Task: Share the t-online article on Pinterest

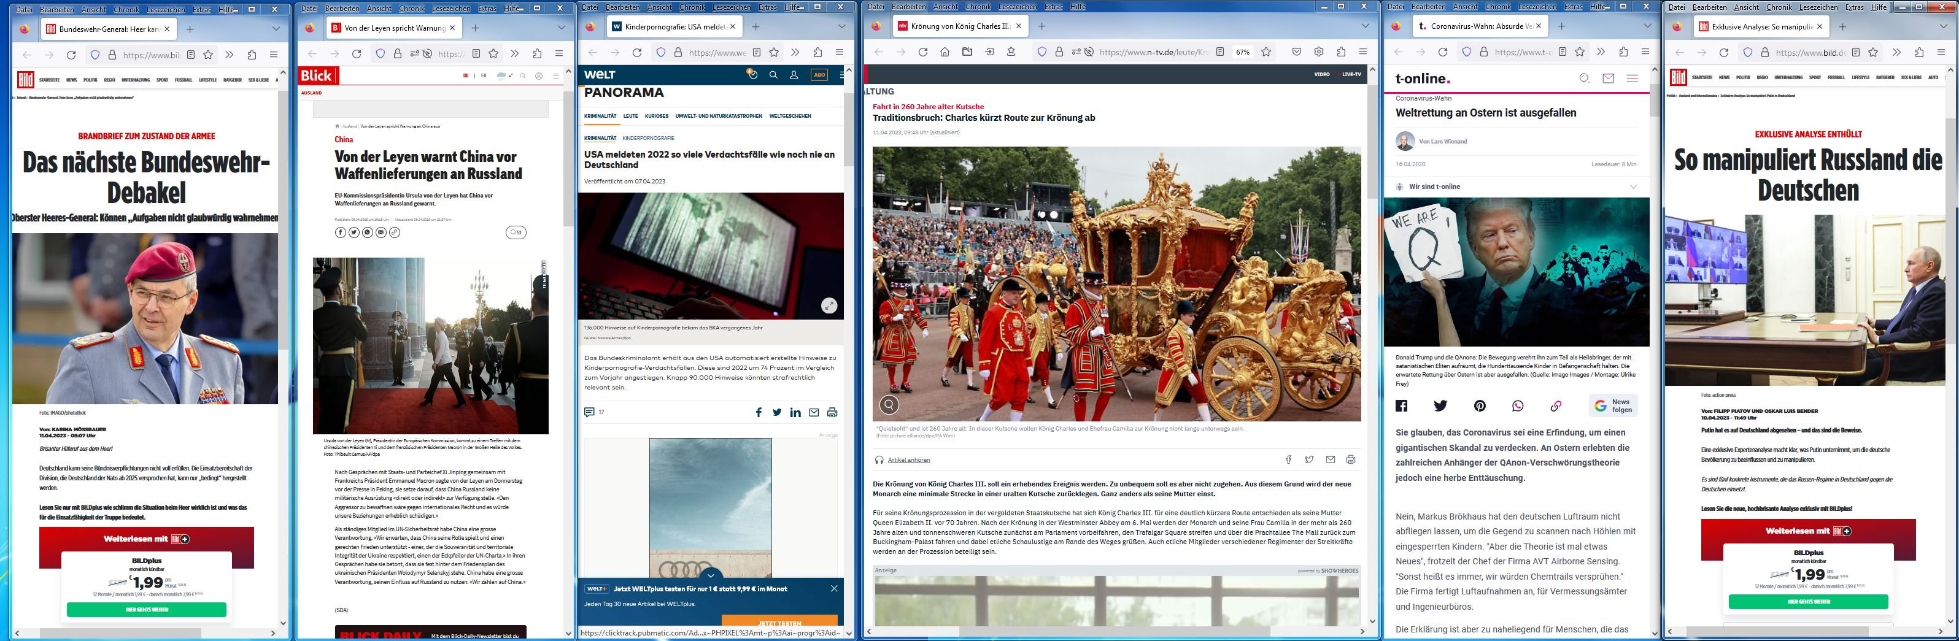Action: pos(1480,405)
